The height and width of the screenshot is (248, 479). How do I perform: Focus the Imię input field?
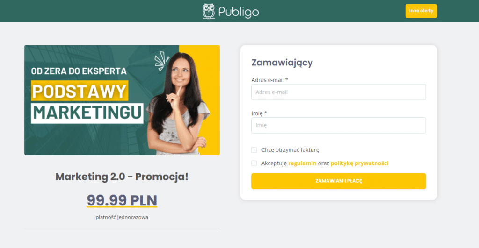pos(339,125)
